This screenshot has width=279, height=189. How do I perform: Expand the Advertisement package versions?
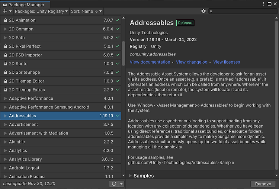tap(5, 124)
